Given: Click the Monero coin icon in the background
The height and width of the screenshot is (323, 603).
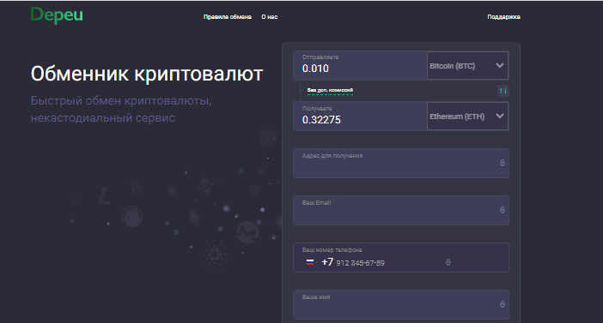Looking at the screenshot, I should pos(247,232).
